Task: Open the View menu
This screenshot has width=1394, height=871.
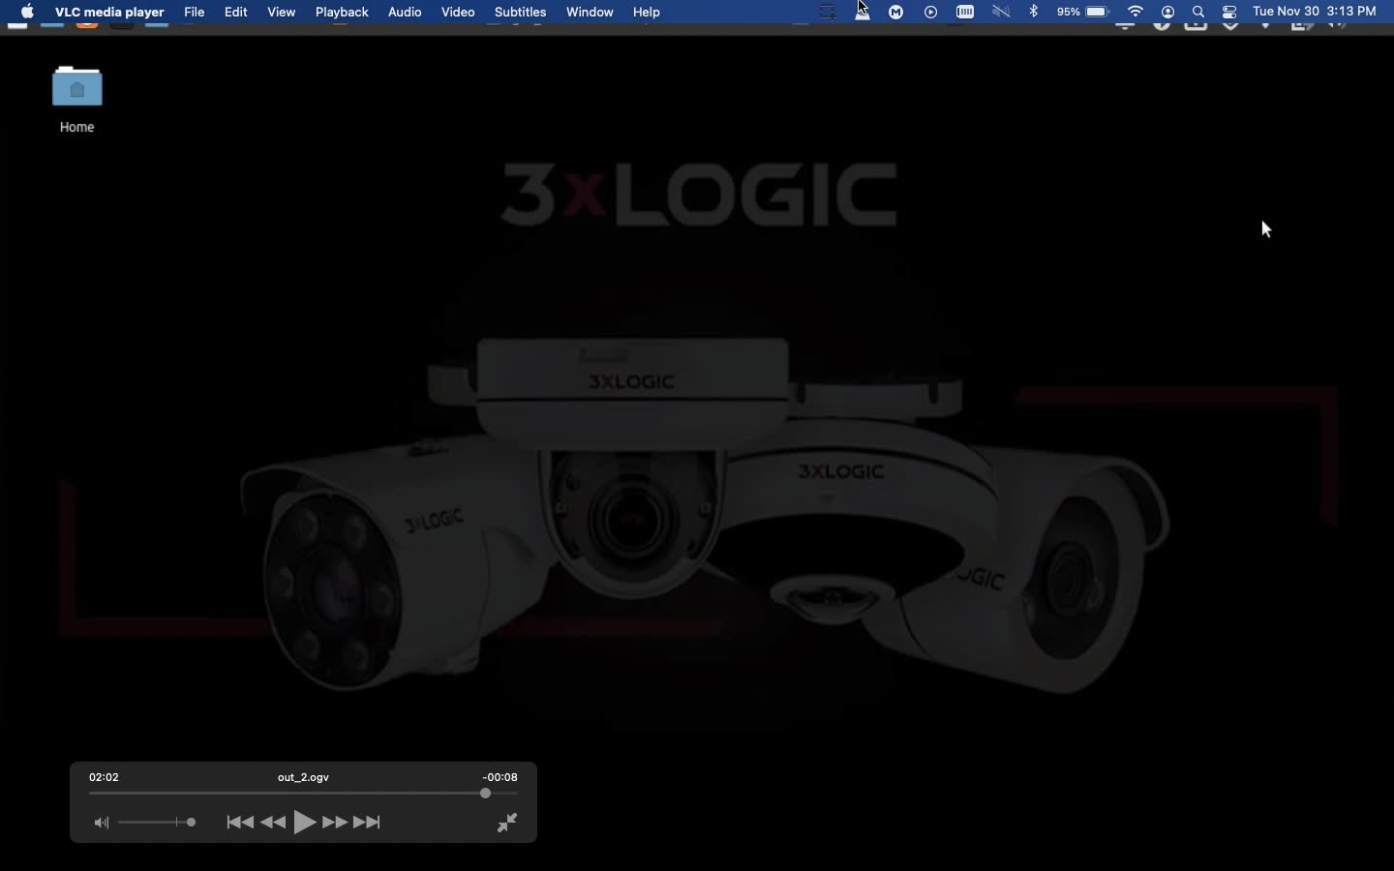Action: click(x=284, y=13)
